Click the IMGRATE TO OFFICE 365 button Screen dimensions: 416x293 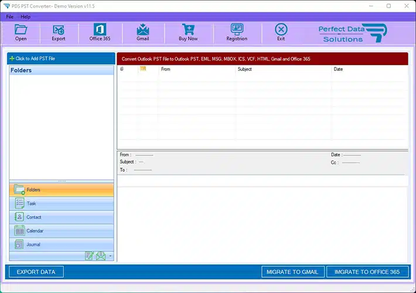point(367,272)
